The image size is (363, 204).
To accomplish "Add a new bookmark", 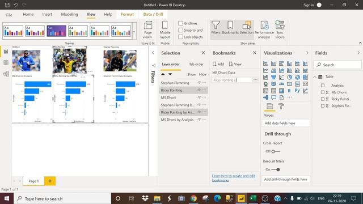I will 218,64.
